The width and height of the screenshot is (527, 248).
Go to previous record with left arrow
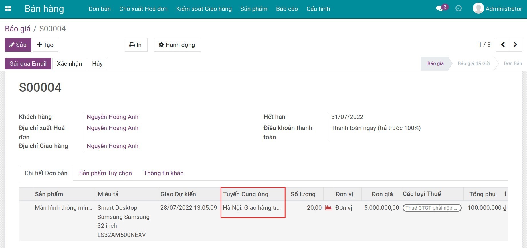pos(503,45)
